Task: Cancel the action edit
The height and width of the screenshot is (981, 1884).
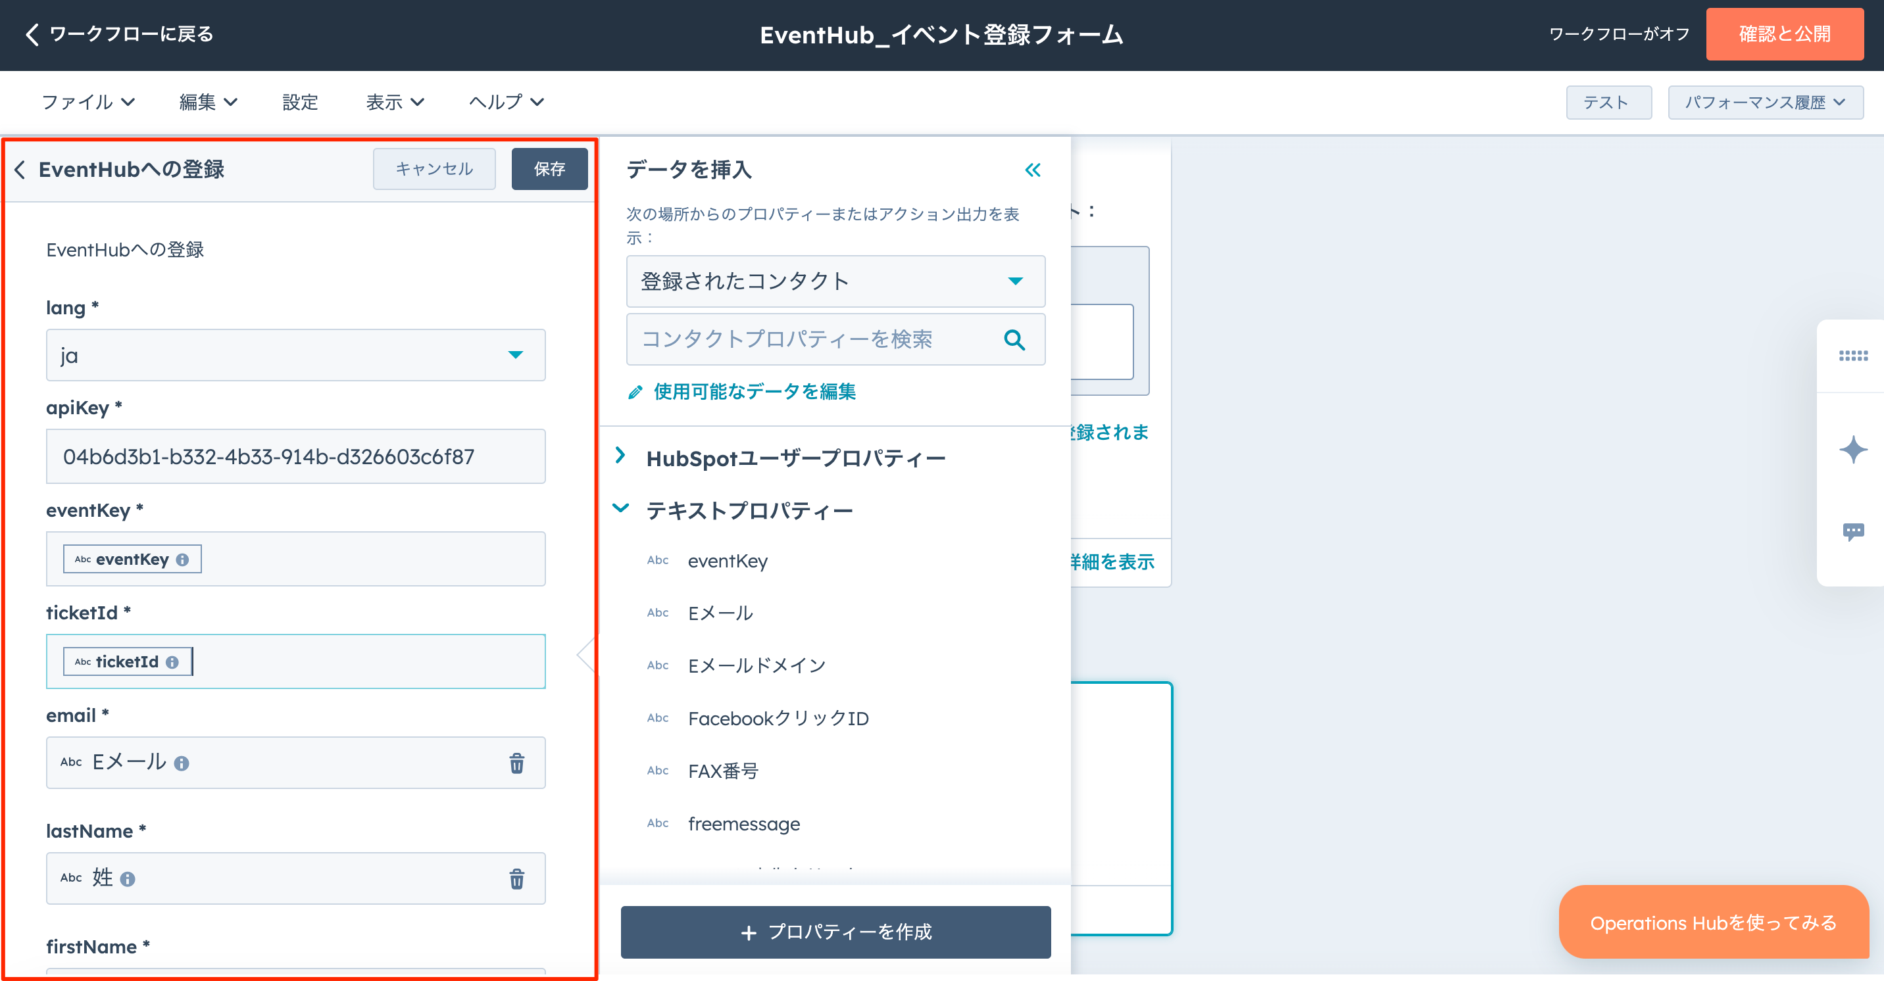Action: (434, 169)
